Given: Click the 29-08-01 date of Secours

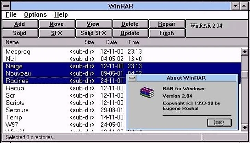Looking at the screenshot, I should (112, 110).
